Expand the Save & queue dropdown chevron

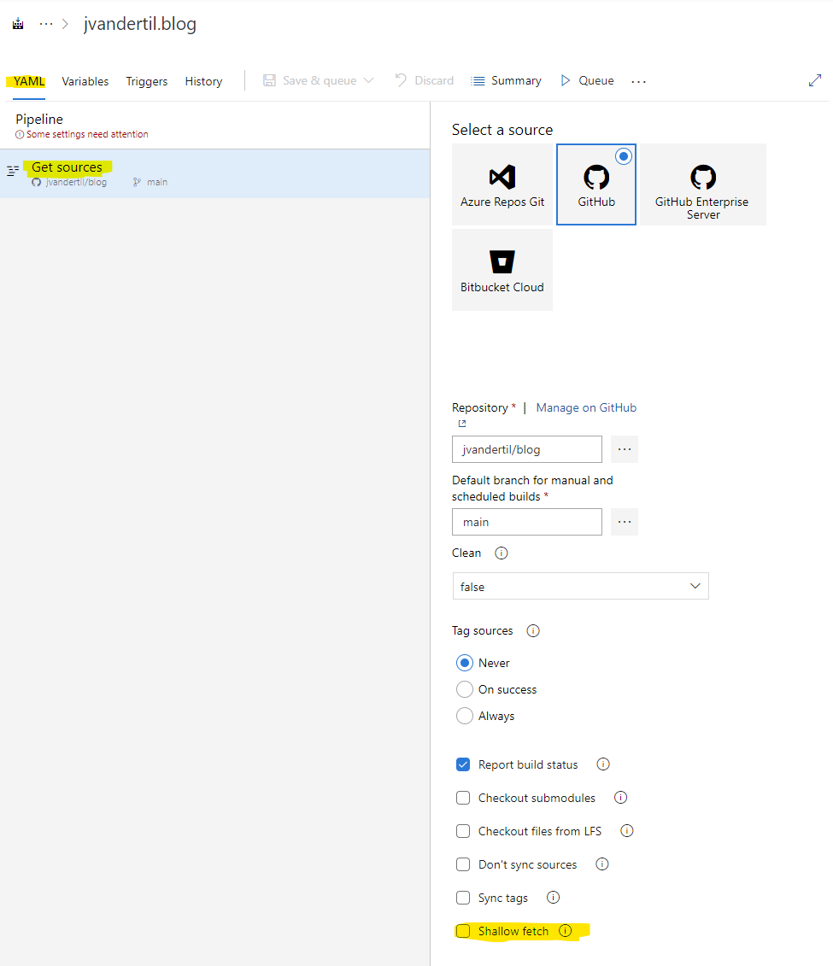(368, 80)
